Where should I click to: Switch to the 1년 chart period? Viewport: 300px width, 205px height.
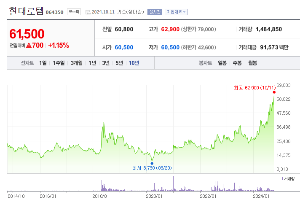(x=92, y=63)
